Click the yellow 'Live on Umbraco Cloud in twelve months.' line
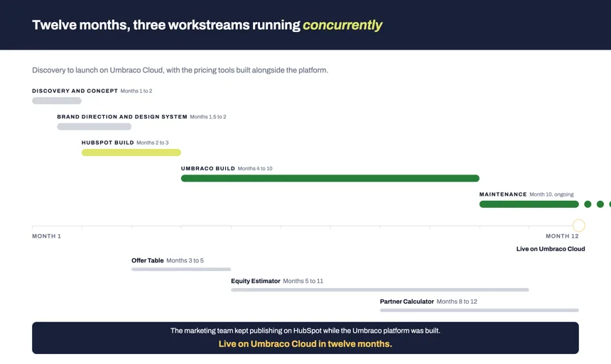This screenshot has height=364, width=611. (305, 343)
